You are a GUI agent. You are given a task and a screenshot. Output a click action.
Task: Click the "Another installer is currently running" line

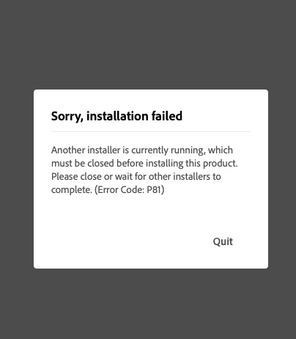[x=142, y=150]
